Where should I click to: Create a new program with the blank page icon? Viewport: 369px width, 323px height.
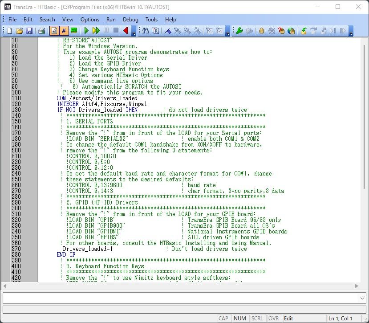point(10,31)
